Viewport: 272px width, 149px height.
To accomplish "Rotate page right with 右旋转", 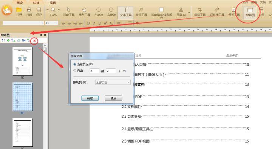I will (111, 12).
